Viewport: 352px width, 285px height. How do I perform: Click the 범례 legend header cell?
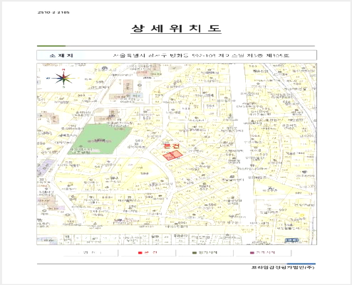coord(90,253)
